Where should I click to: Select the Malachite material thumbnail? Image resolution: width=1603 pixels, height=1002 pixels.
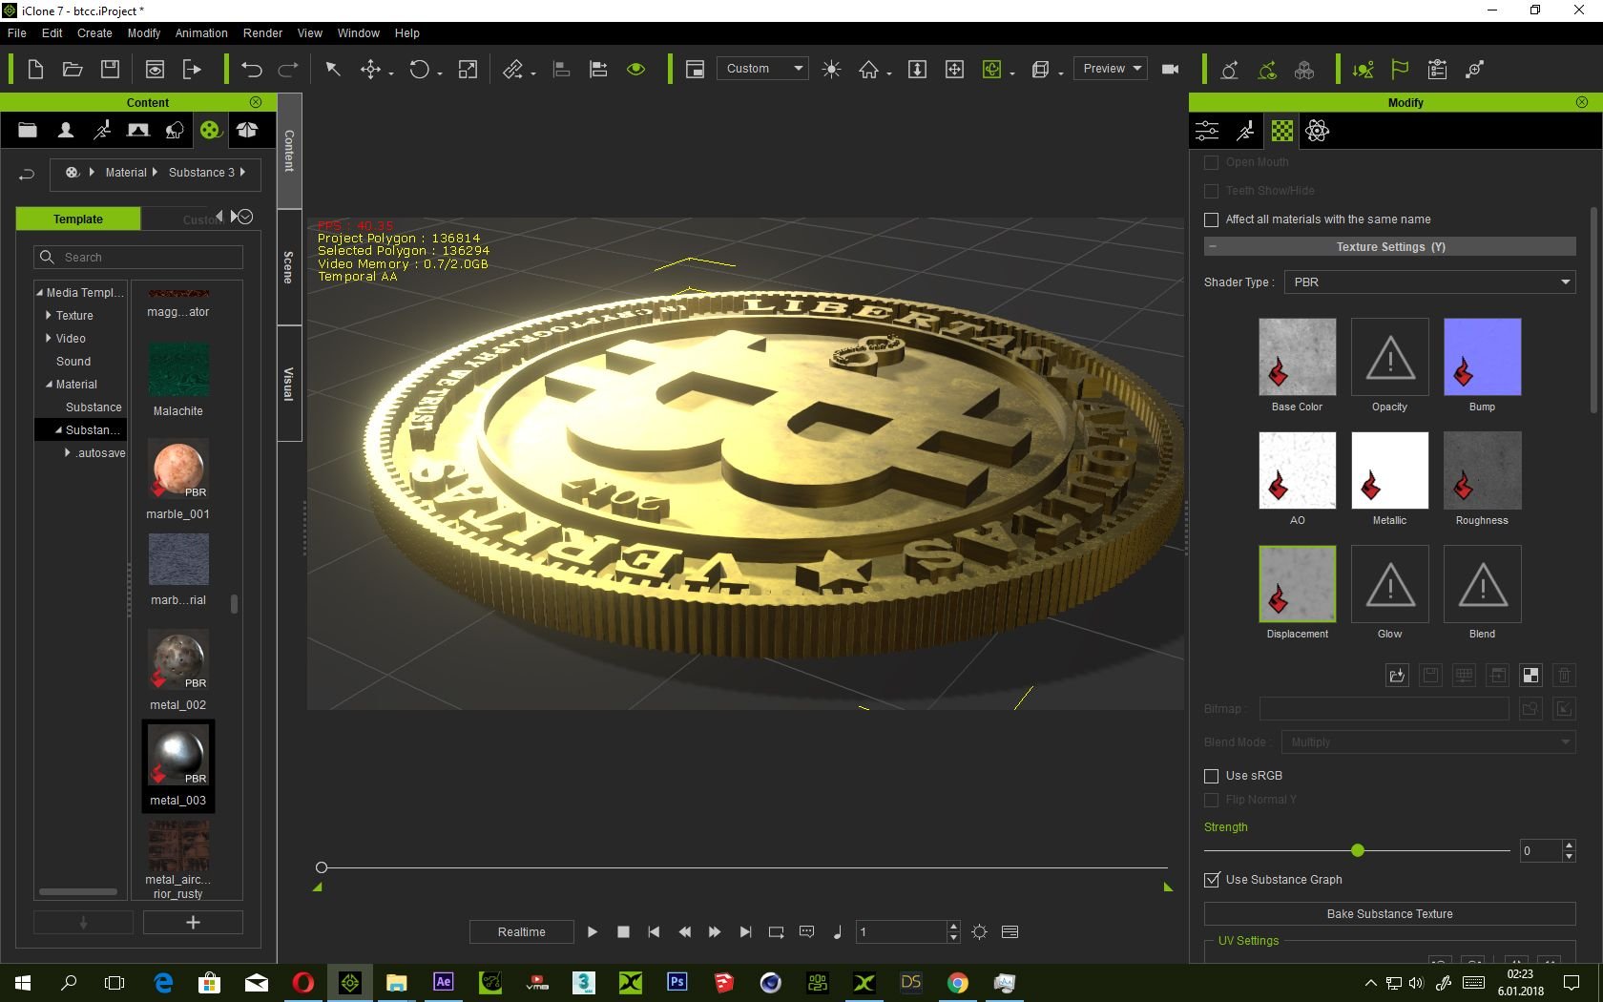pos(178,370)
